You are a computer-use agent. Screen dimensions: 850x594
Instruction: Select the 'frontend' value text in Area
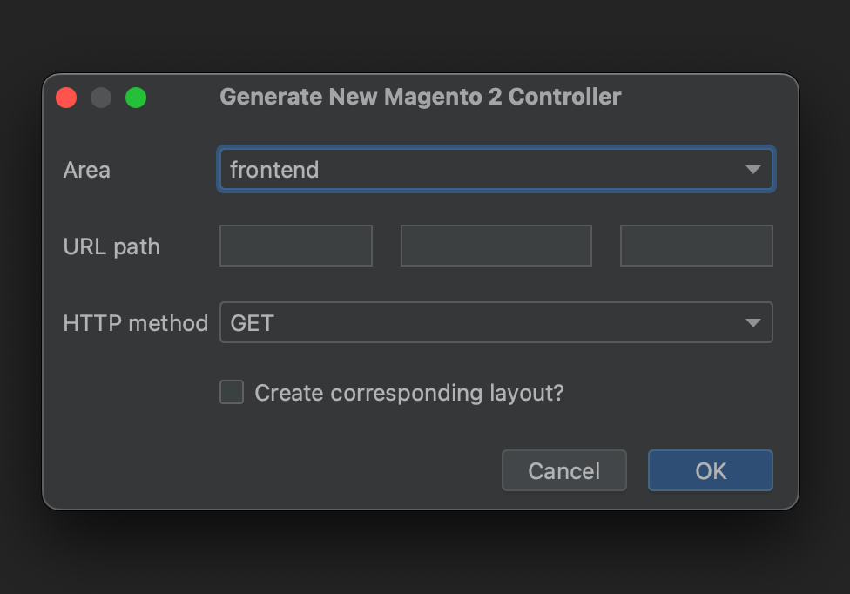coord(274,170)
